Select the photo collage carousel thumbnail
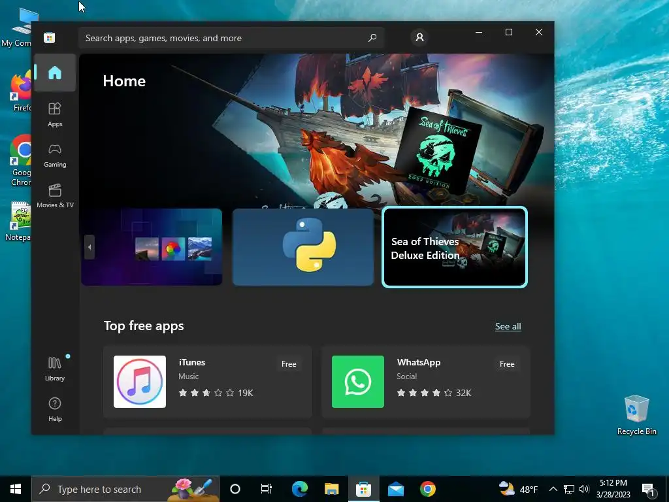This screenshot has height=502, width=669. click(x=152, y=246)
